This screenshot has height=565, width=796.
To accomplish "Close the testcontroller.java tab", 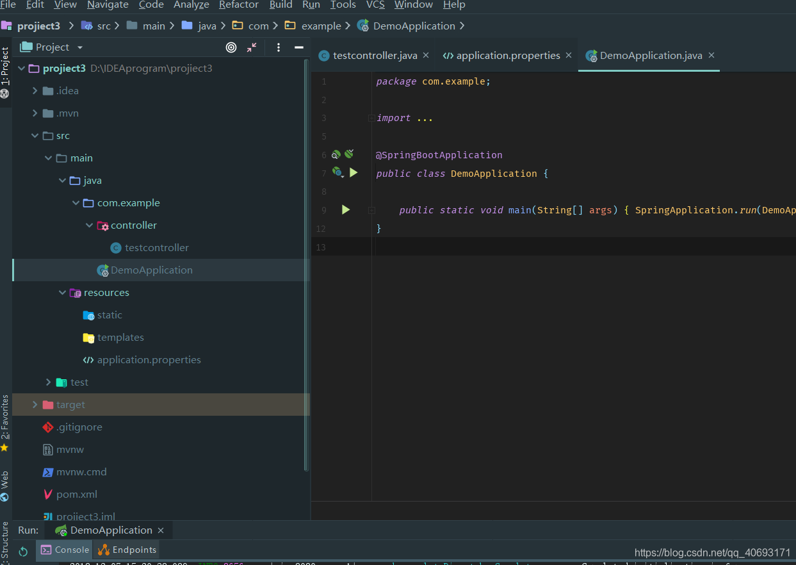I will 426,56.
